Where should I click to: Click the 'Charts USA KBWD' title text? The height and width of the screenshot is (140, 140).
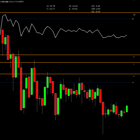point(16,2)
